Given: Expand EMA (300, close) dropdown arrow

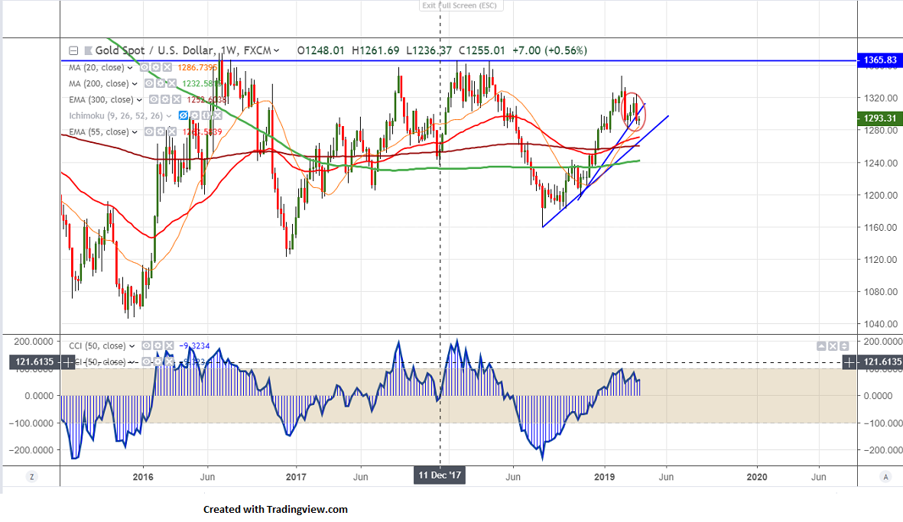Looking at the screenshot, I should [139, 100].
